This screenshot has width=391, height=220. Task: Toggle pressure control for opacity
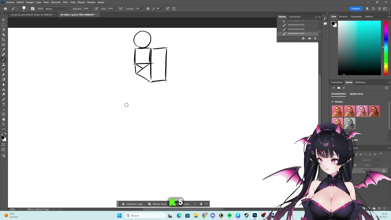pyautogui.click(x=96, y=9)
